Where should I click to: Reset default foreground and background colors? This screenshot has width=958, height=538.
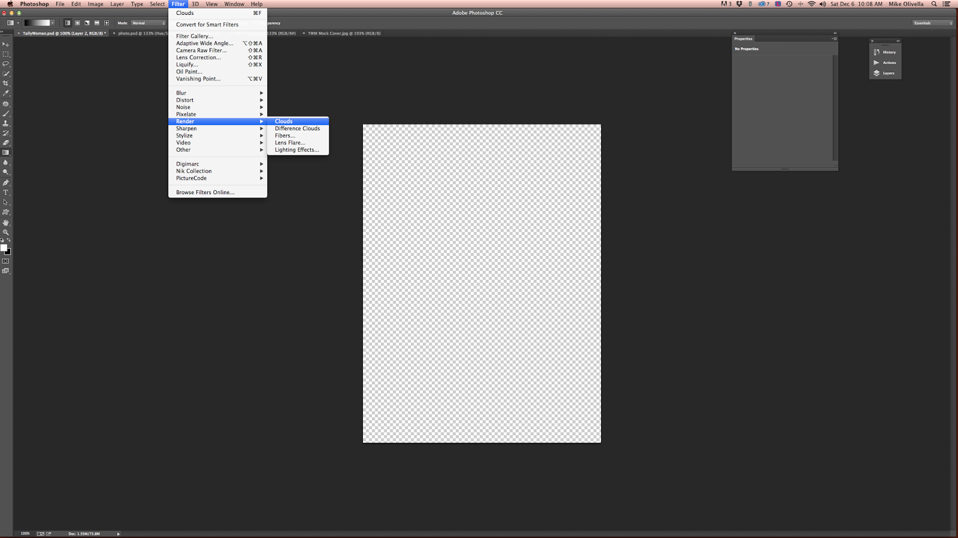tap(2, 240)
